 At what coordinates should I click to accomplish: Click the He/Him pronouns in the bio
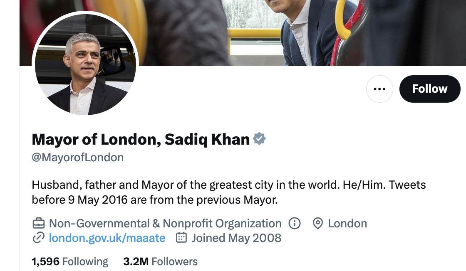(364, 185)
